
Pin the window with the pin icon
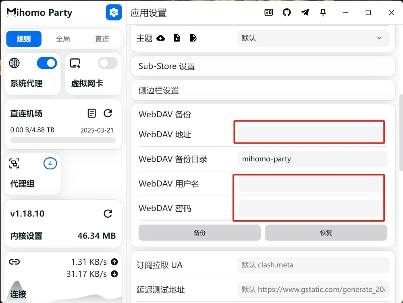click(323, 12)
